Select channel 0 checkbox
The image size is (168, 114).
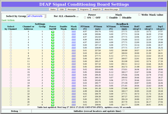(11, 32)
